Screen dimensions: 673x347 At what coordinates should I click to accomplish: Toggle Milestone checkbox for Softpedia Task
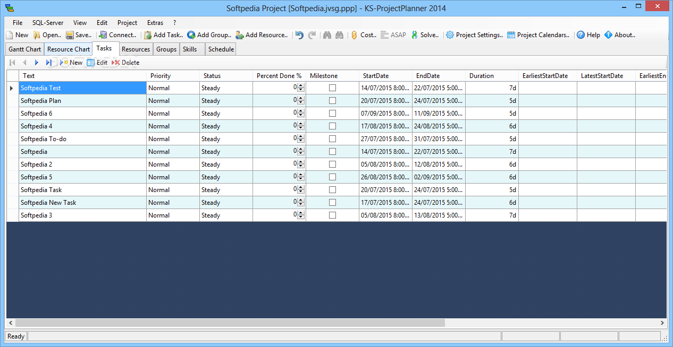[x=332, y=190]
